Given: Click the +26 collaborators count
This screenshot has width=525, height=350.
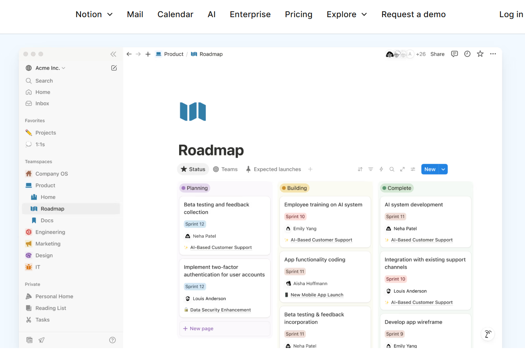Looking at the screenshot, I should tap(421, 54).
